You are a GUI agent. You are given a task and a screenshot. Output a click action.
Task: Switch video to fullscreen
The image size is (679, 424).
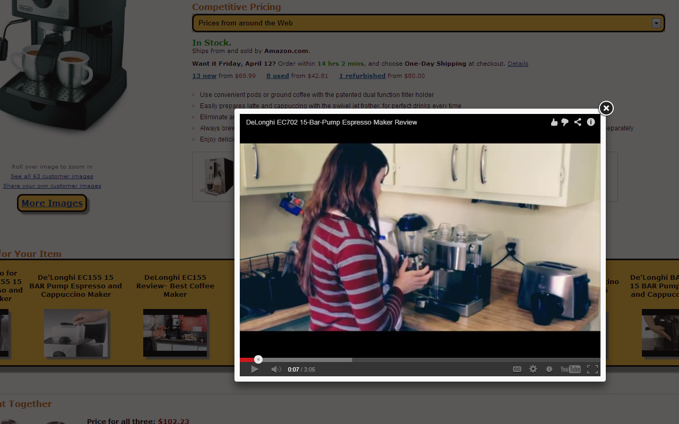[x=593, y=369]
